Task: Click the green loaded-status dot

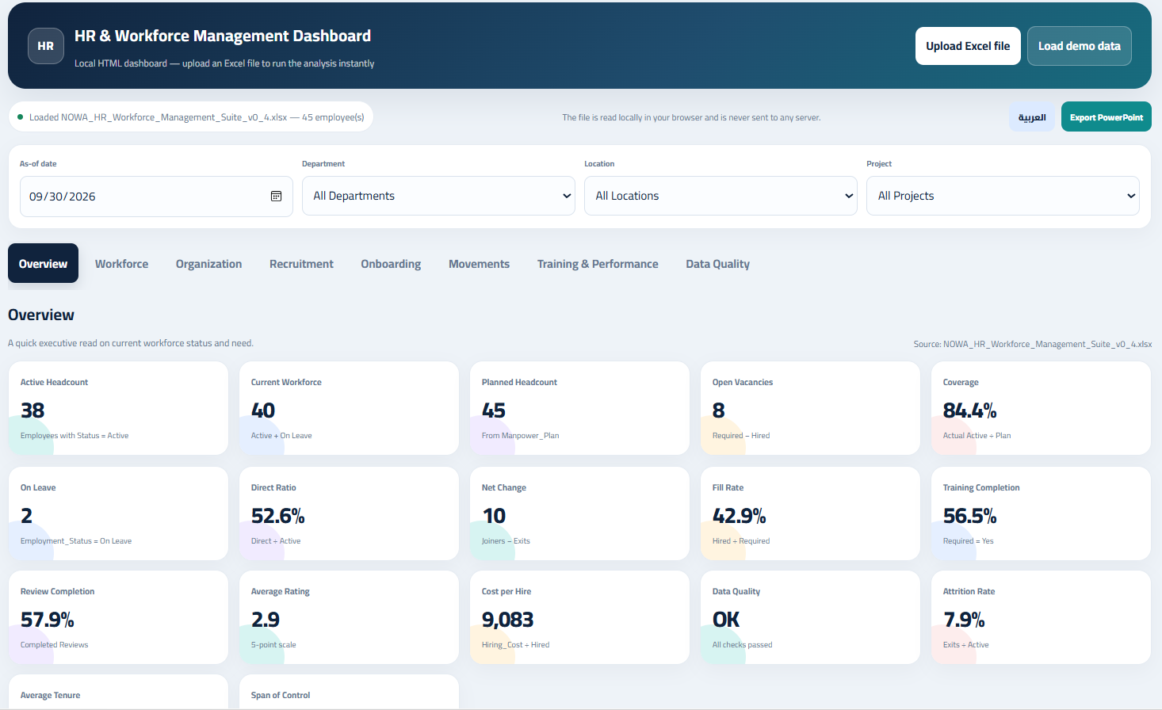Action: 20,117
